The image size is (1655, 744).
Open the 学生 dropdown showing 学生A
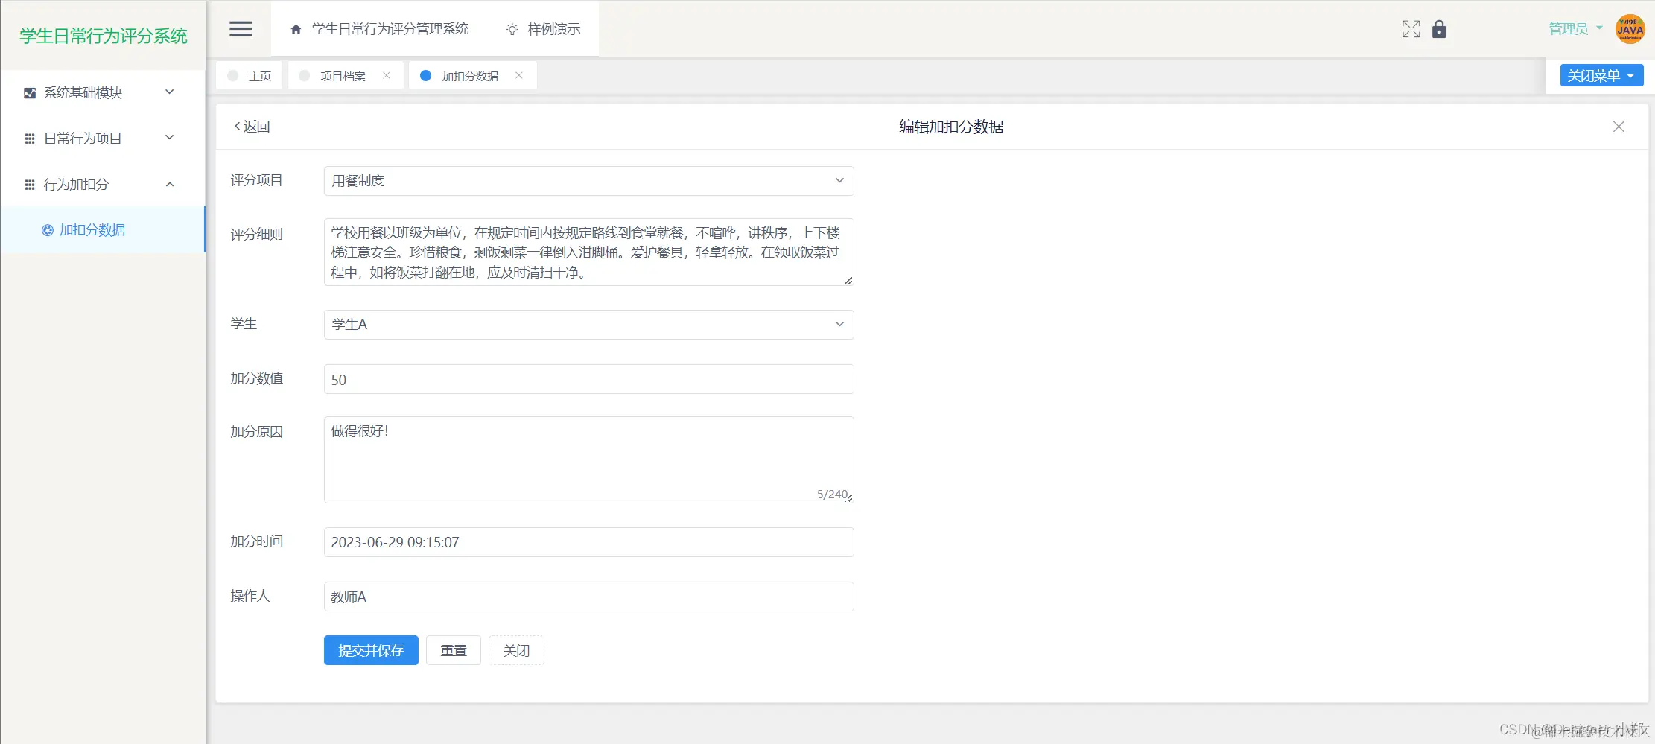[588, 325]
